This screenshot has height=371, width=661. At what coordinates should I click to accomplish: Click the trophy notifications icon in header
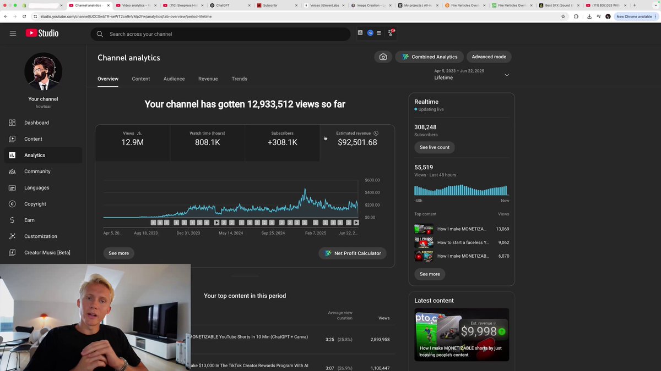391,33
